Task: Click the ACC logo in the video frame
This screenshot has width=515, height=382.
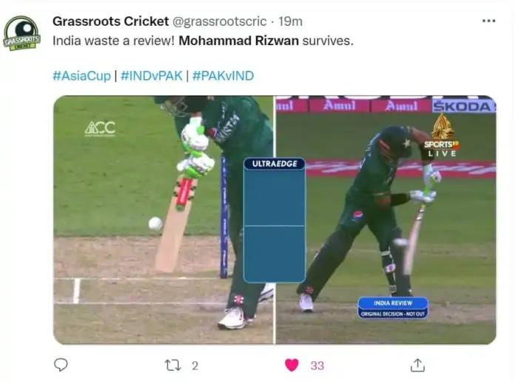Action: point(100,129)
